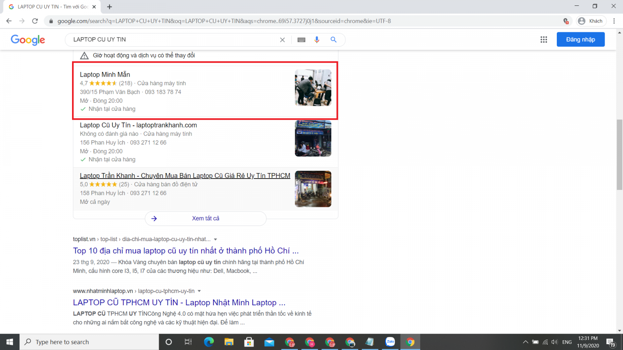623x350 pixels.
Task: Open the Windows Start menu
Action: click(10, 342)
